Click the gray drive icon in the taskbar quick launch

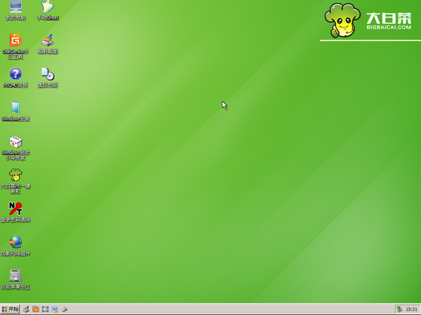point(65,309)
